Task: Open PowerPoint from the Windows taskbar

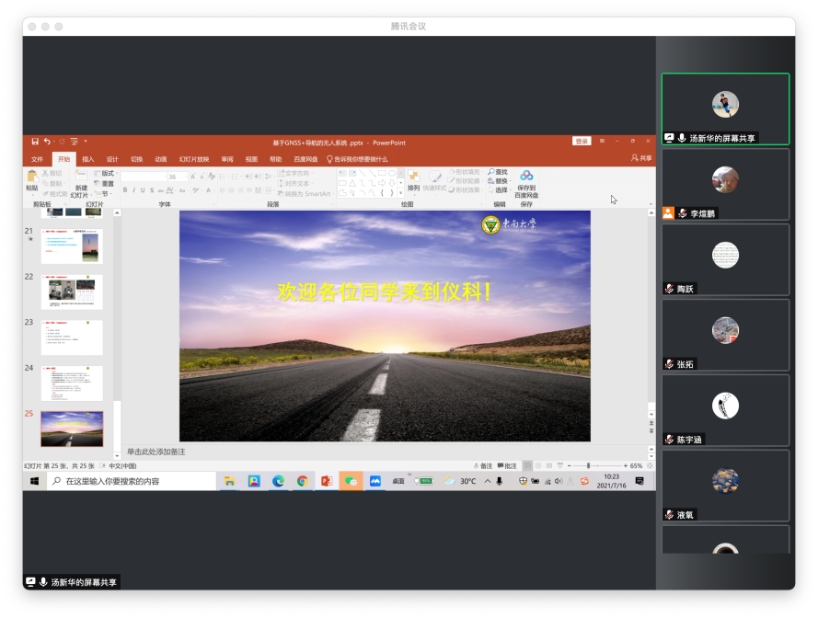Action: (x=326, y=481)
